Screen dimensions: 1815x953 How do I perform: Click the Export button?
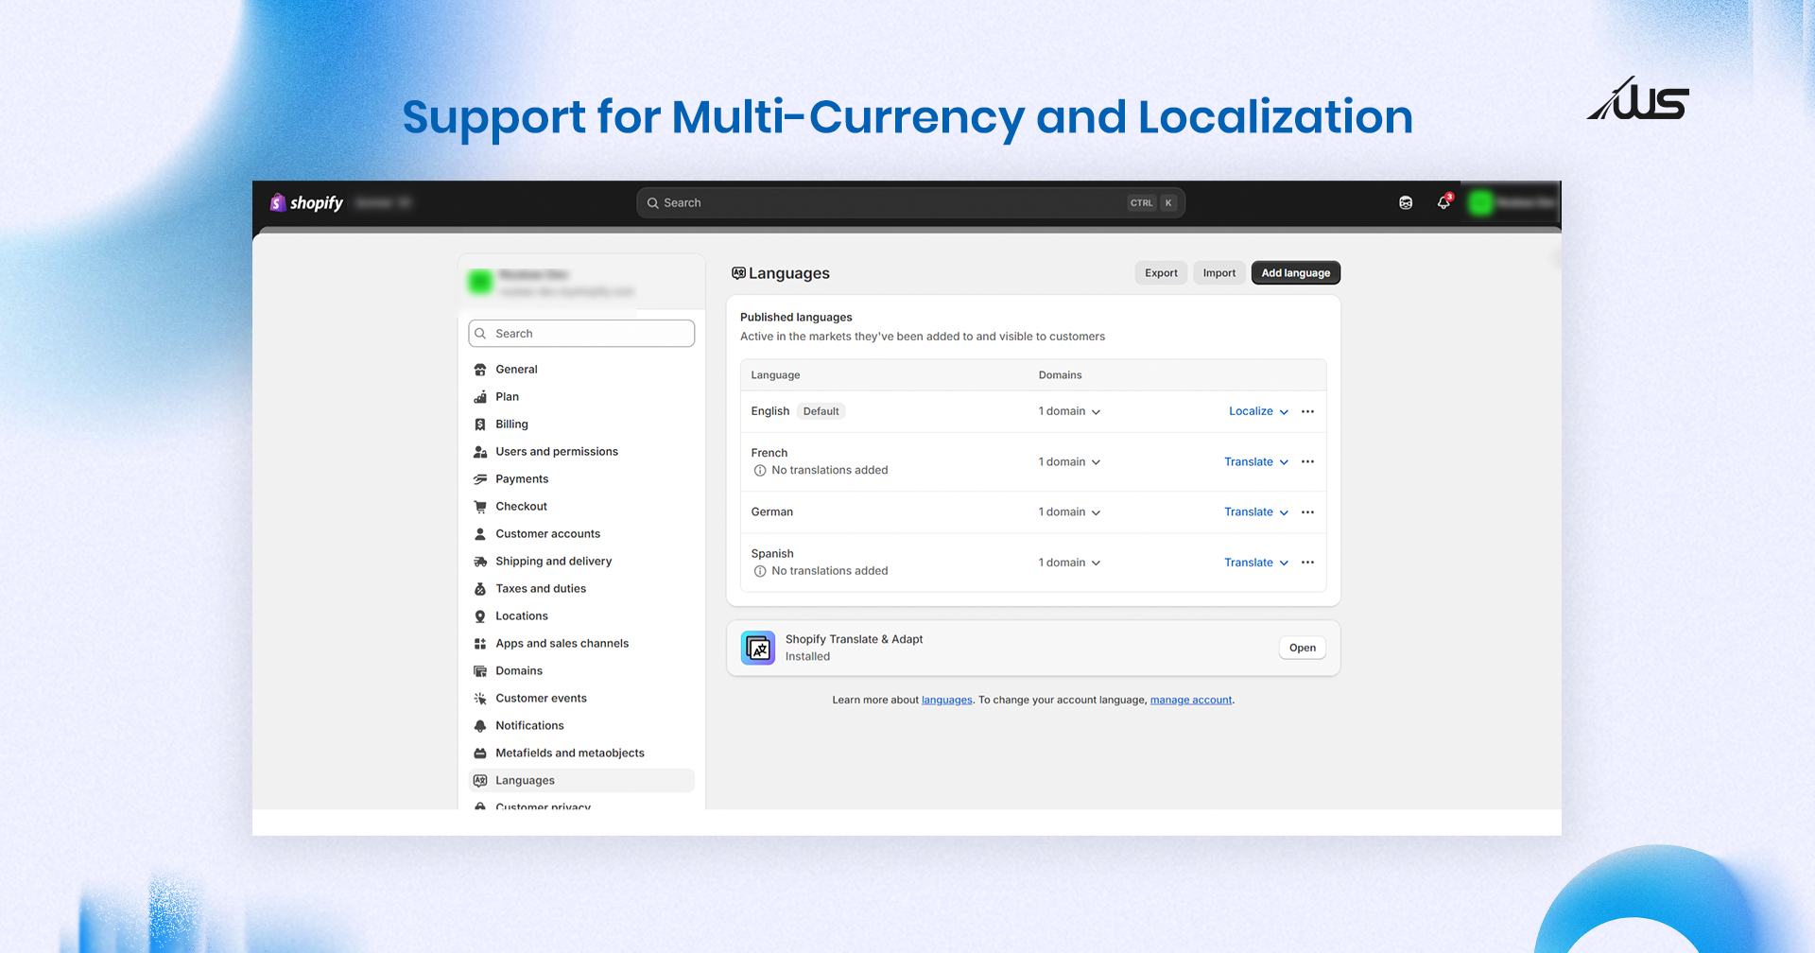coord(1161,273)
